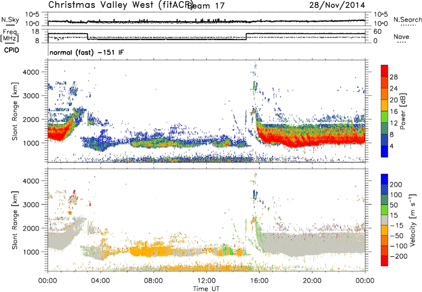
Task: Click the Power [dB] axis label
Action: 402,111
